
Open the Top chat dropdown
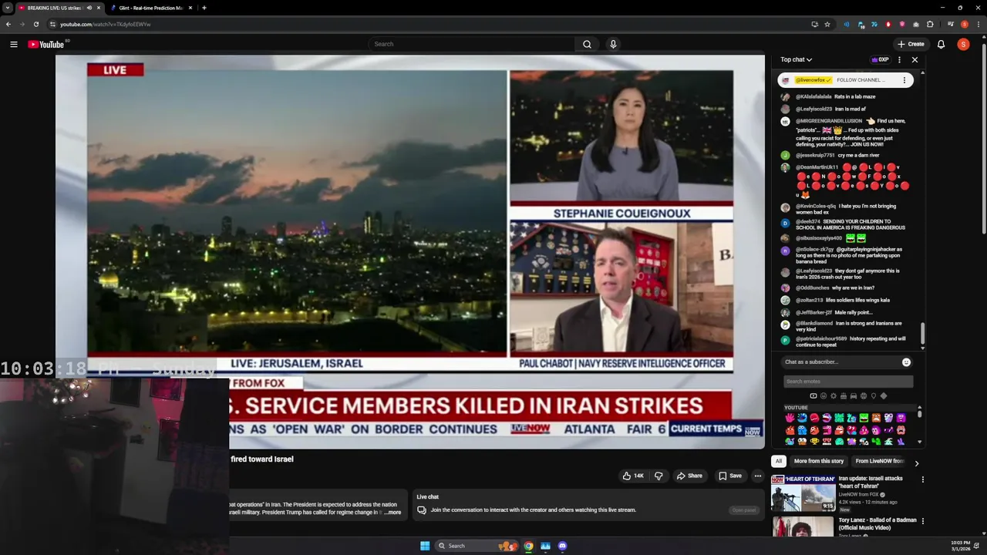796,59
